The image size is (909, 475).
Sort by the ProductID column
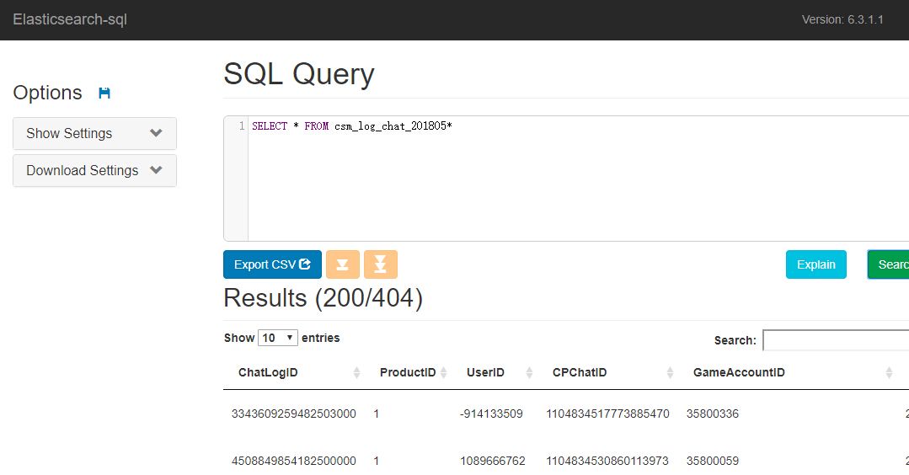click(409, 372)
